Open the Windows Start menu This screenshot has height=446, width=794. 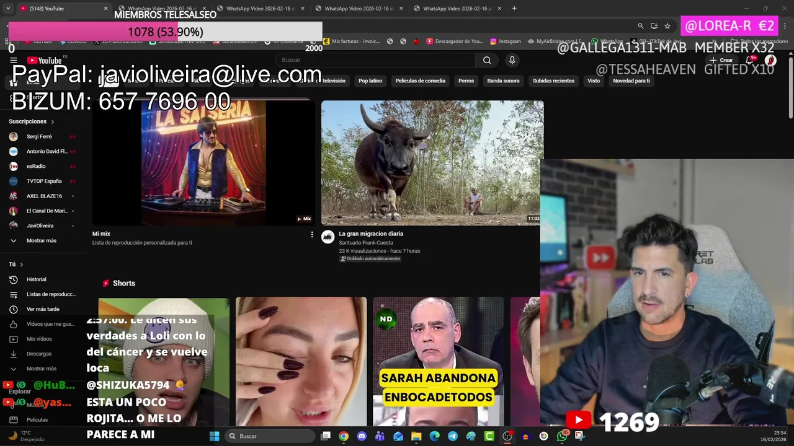point(214,436)
